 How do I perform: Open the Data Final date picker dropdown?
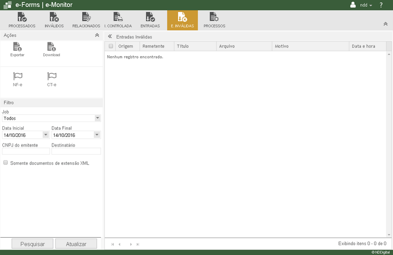tap(98, 135)
